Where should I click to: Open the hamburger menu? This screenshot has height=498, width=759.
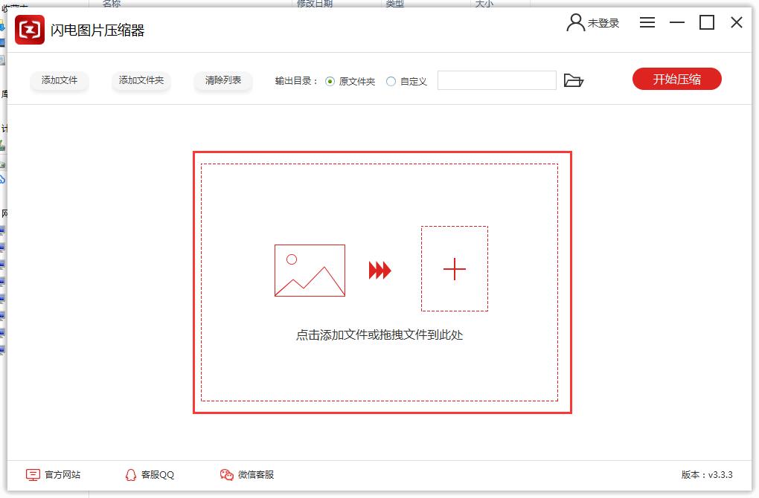647,23
